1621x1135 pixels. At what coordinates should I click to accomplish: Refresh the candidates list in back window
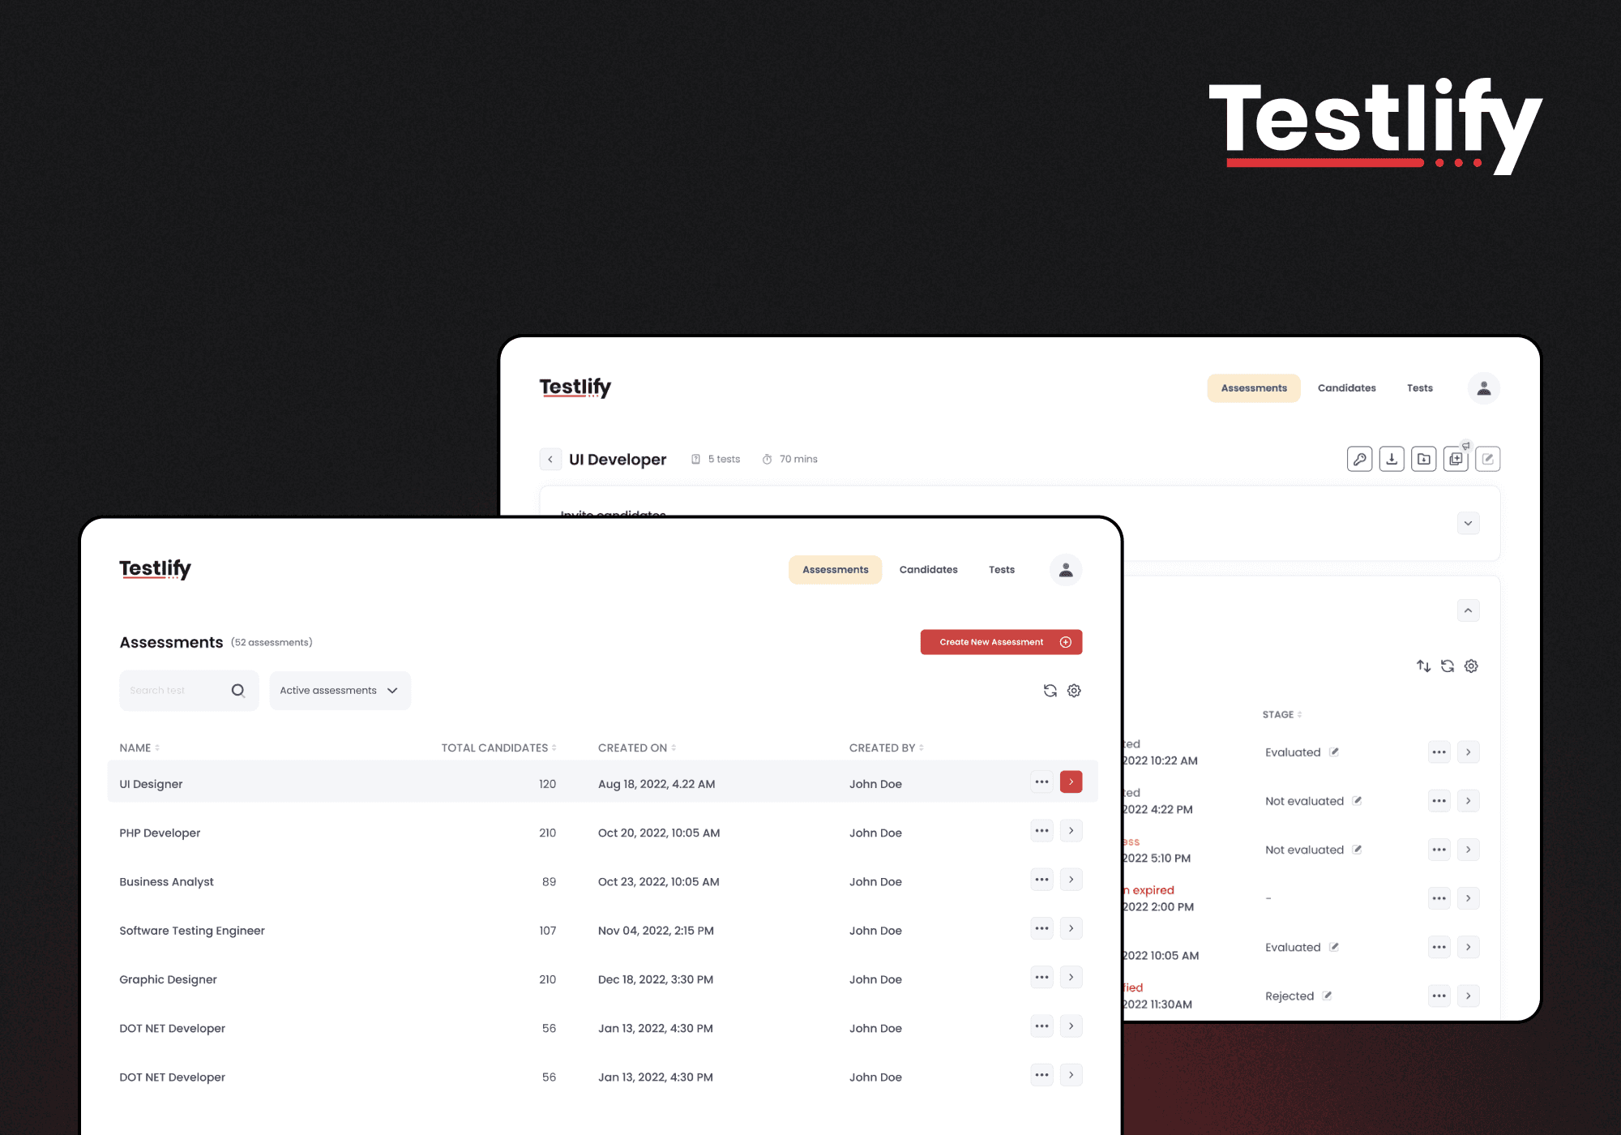(1448, 666)
